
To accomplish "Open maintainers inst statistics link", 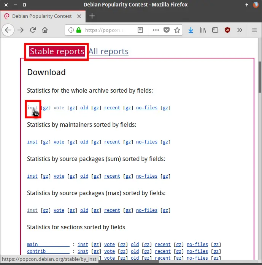I will (32, 142).
